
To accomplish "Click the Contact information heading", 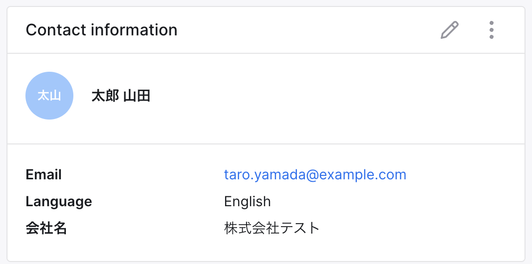I will click(x=101, y=30).
